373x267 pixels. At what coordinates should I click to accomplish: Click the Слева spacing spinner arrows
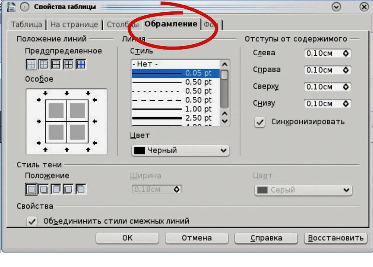[x=346, y=54]
